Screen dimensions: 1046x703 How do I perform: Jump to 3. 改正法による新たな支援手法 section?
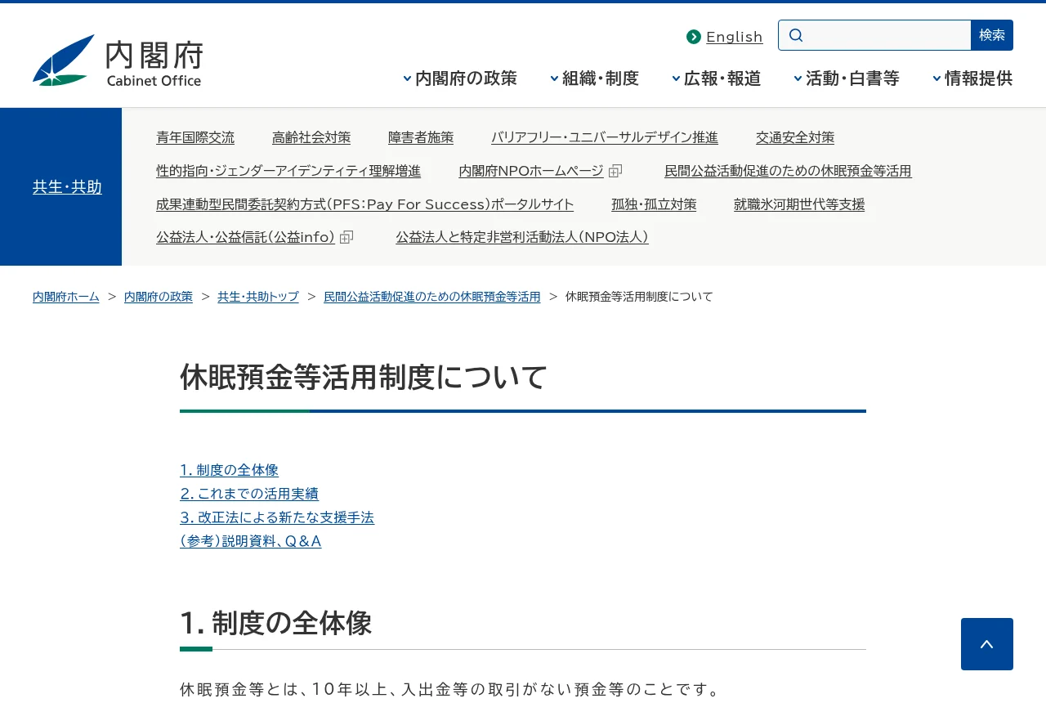(x=277, y=517)
